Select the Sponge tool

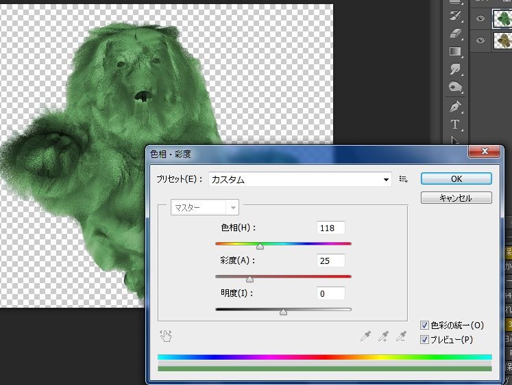(x=454, y=87)
